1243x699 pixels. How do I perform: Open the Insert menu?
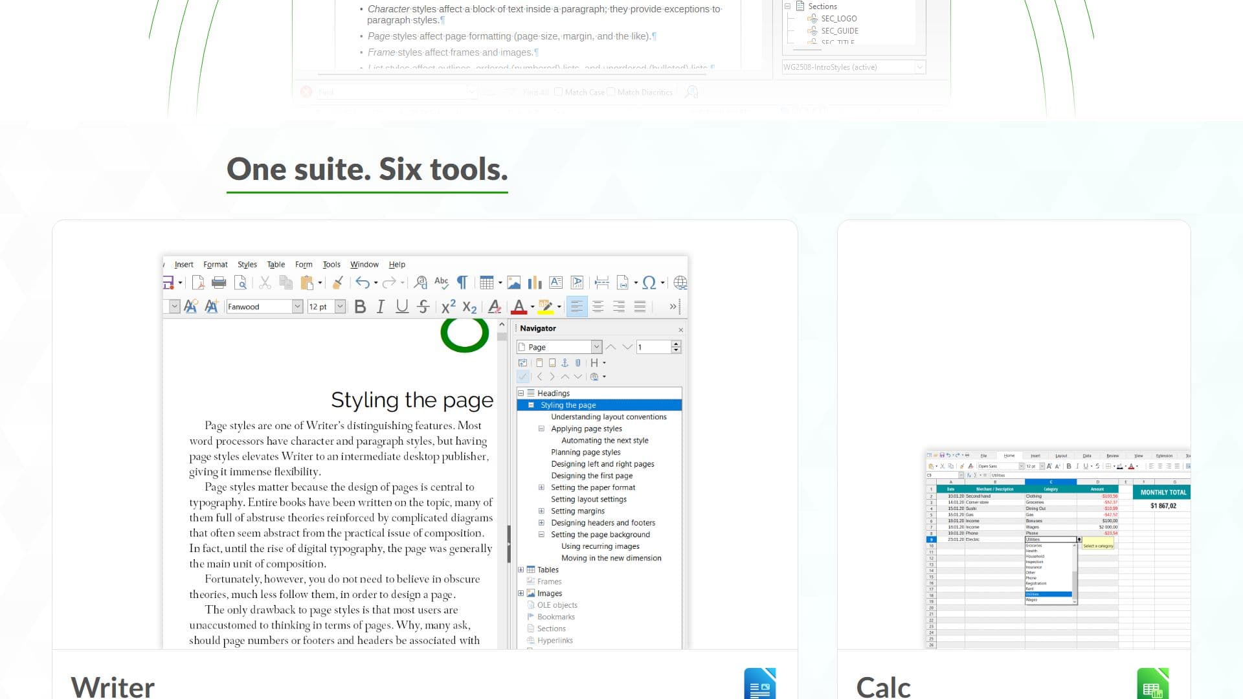[x=184, y=265]
